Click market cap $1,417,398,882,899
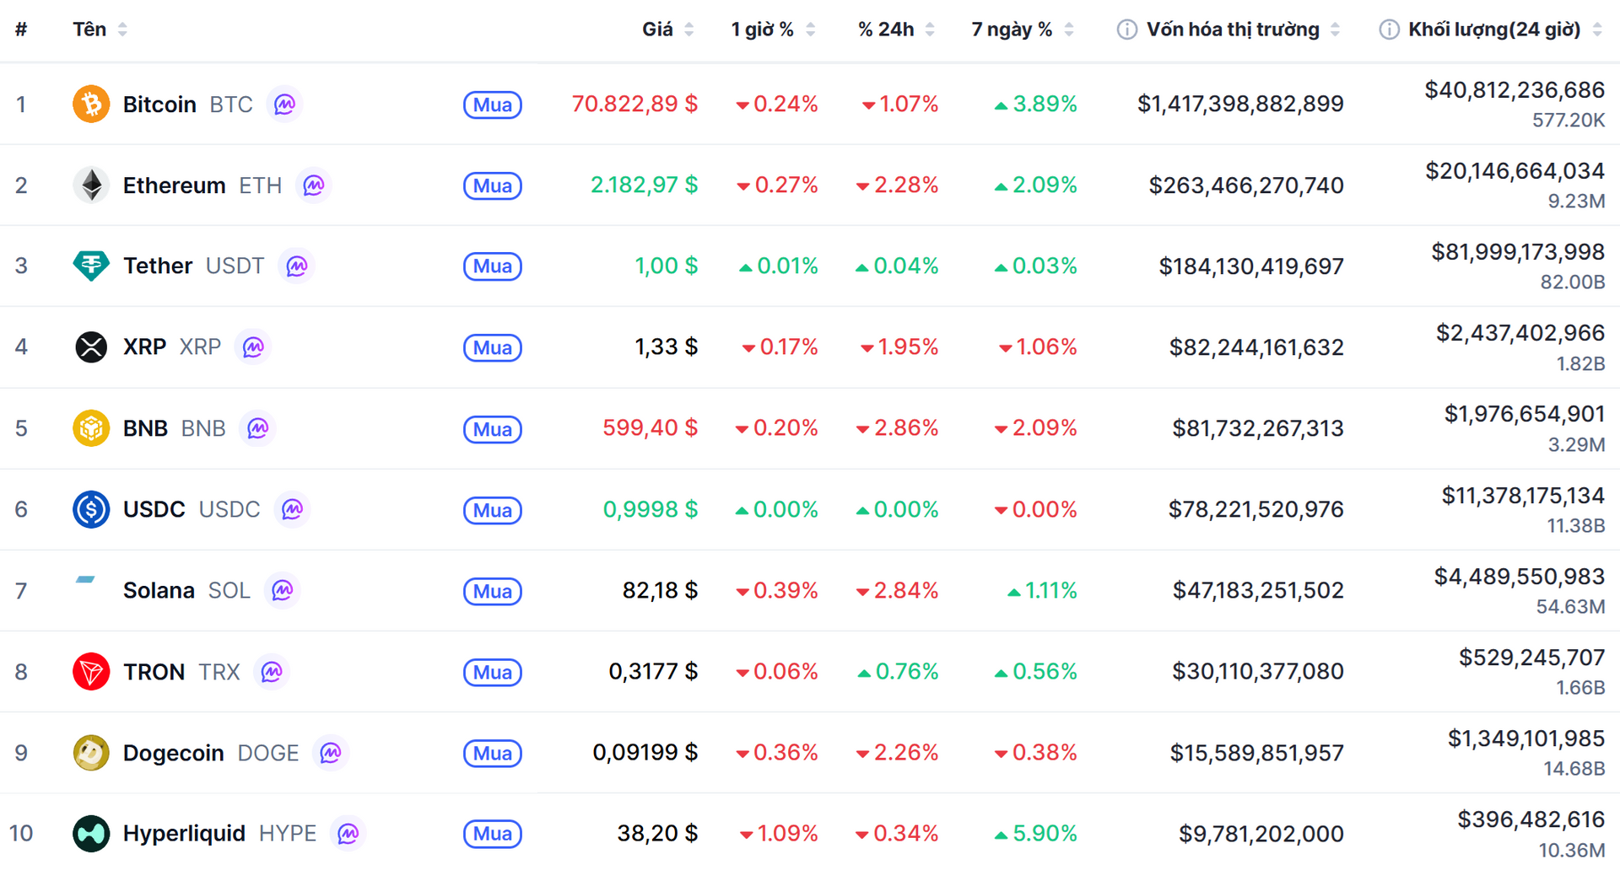The height and width of the screenshot is (870, 1620). [x=1240, y=104]
